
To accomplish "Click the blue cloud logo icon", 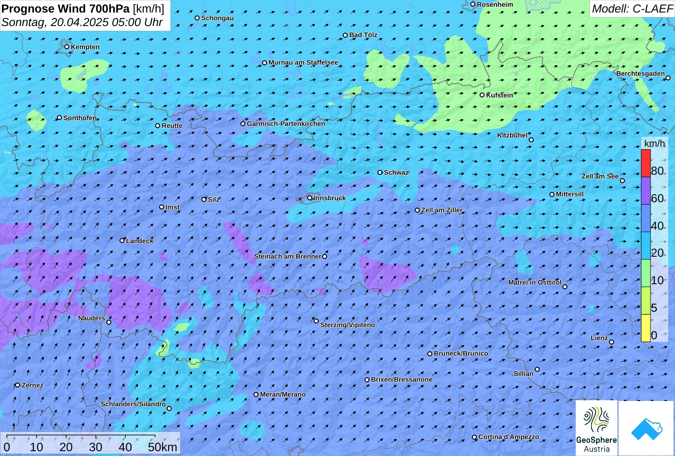I will tap(646, 428).
